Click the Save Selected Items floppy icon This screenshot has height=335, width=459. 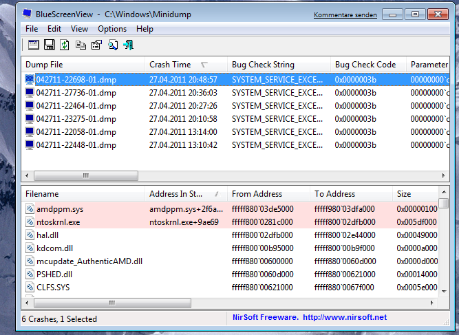pos(49,45)
